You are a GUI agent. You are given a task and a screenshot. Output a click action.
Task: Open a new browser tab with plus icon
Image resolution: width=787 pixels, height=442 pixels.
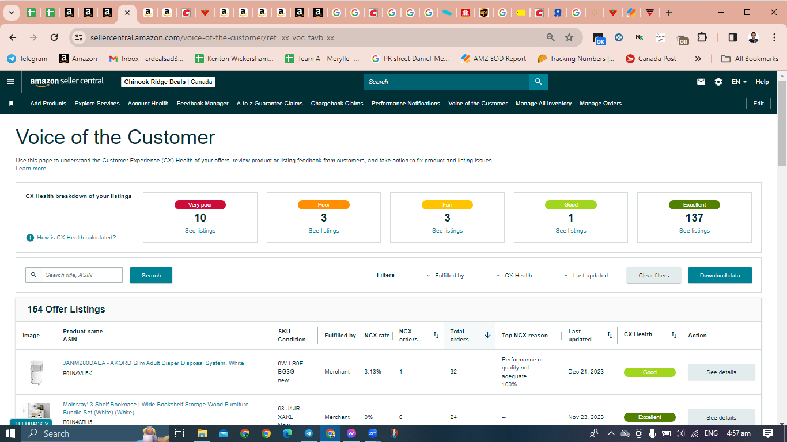pos(669,13)
